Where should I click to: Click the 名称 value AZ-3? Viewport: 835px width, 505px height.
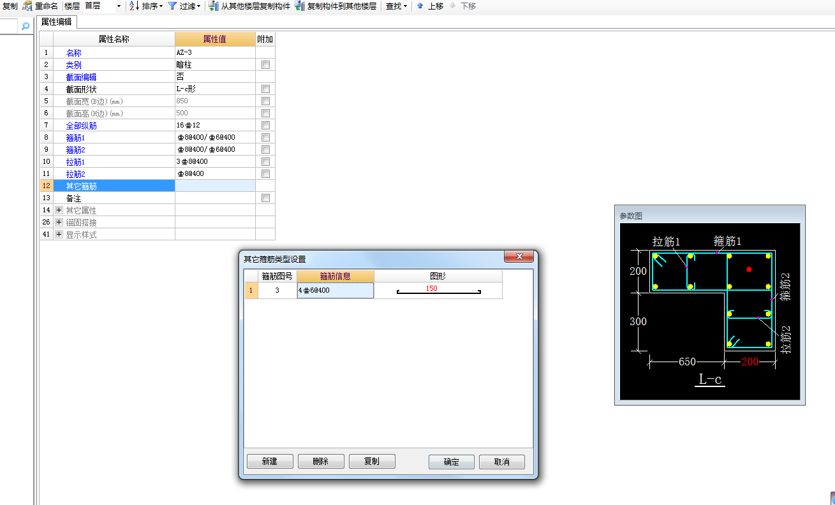(x=215, y=53)
